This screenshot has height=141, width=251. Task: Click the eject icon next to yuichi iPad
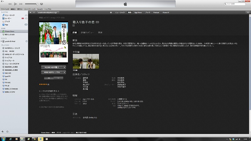click(x=26, y=41)
